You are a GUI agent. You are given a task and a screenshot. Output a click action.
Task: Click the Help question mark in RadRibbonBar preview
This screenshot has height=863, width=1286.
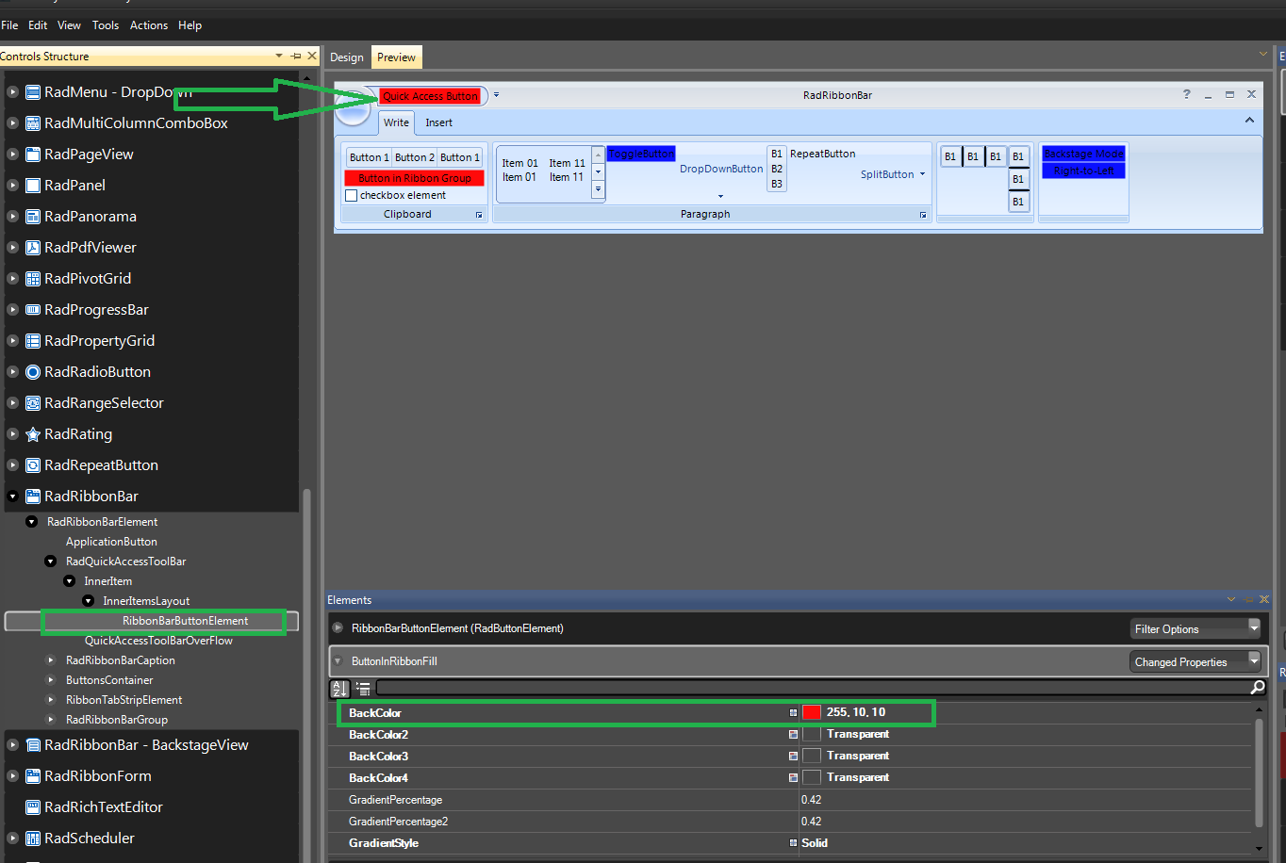point(1187,94)
